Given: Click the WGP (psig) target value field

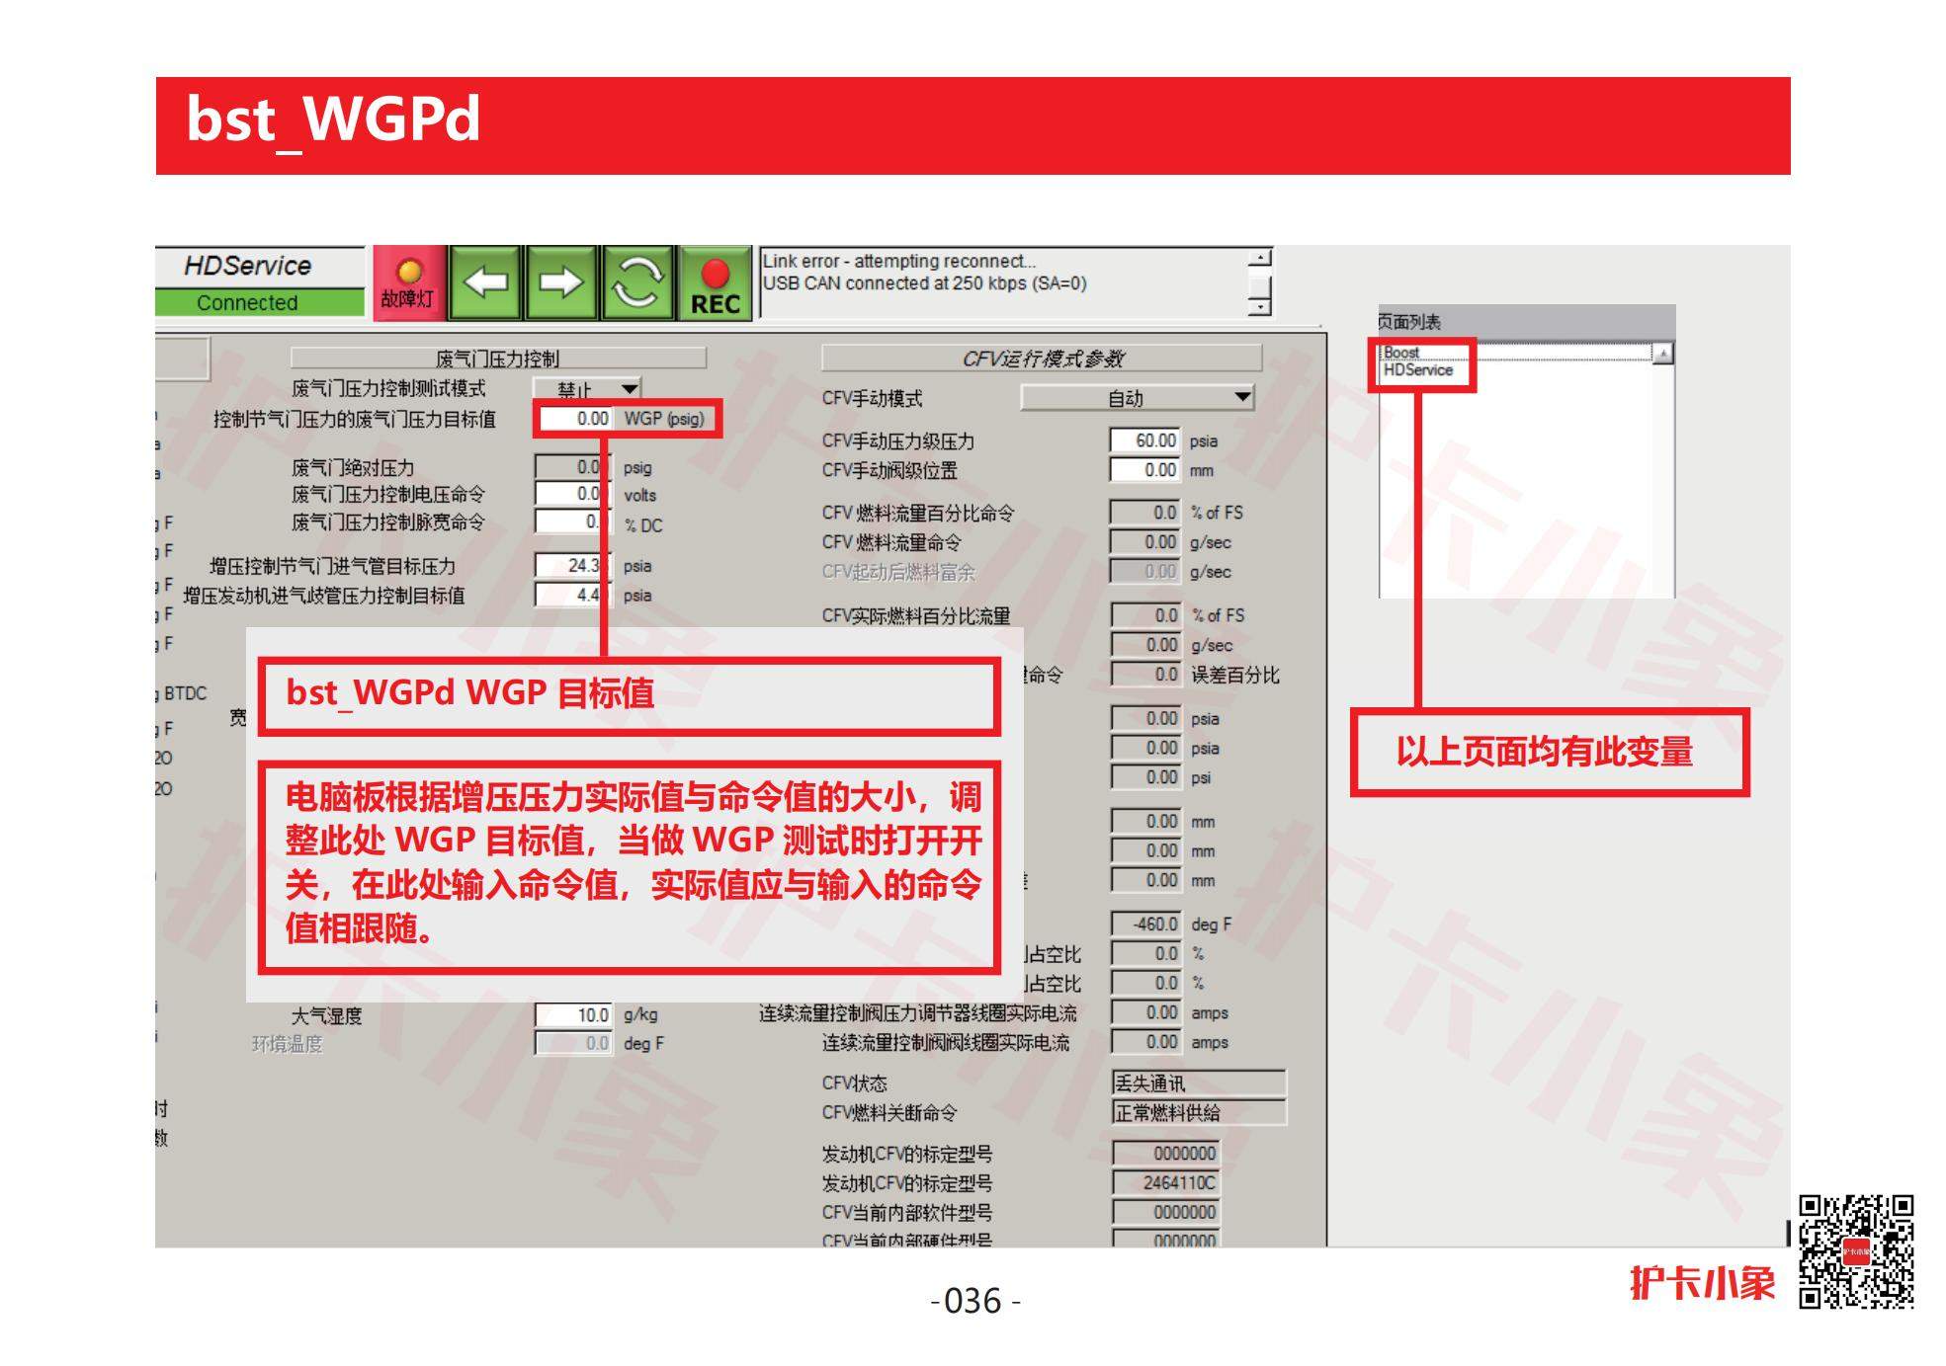Looking at the screenshot, I should pyautogui.click(x=575, y=419).
